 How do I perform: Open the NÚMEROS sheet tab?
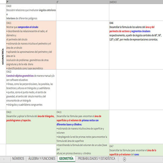click(x=18, y=158)
